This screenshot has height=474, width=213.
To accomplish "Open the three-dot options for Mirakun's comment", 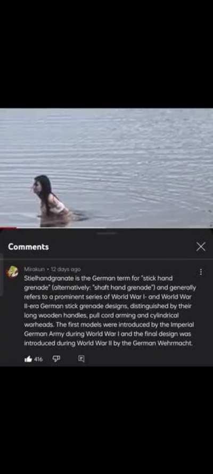I will (201, 272).
